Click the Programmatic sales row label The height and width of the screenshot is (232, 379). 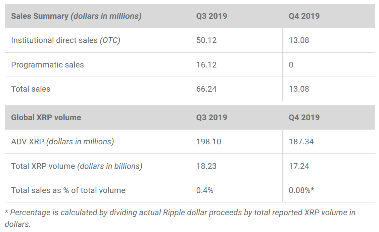pyautogui.click(x=47, y=65)
